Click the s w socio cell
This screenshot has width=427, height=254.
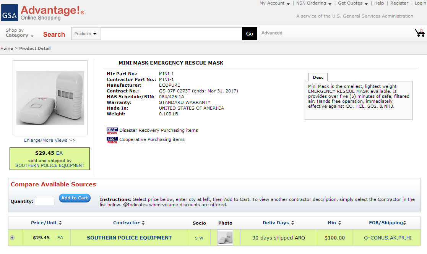coord(199,238)
